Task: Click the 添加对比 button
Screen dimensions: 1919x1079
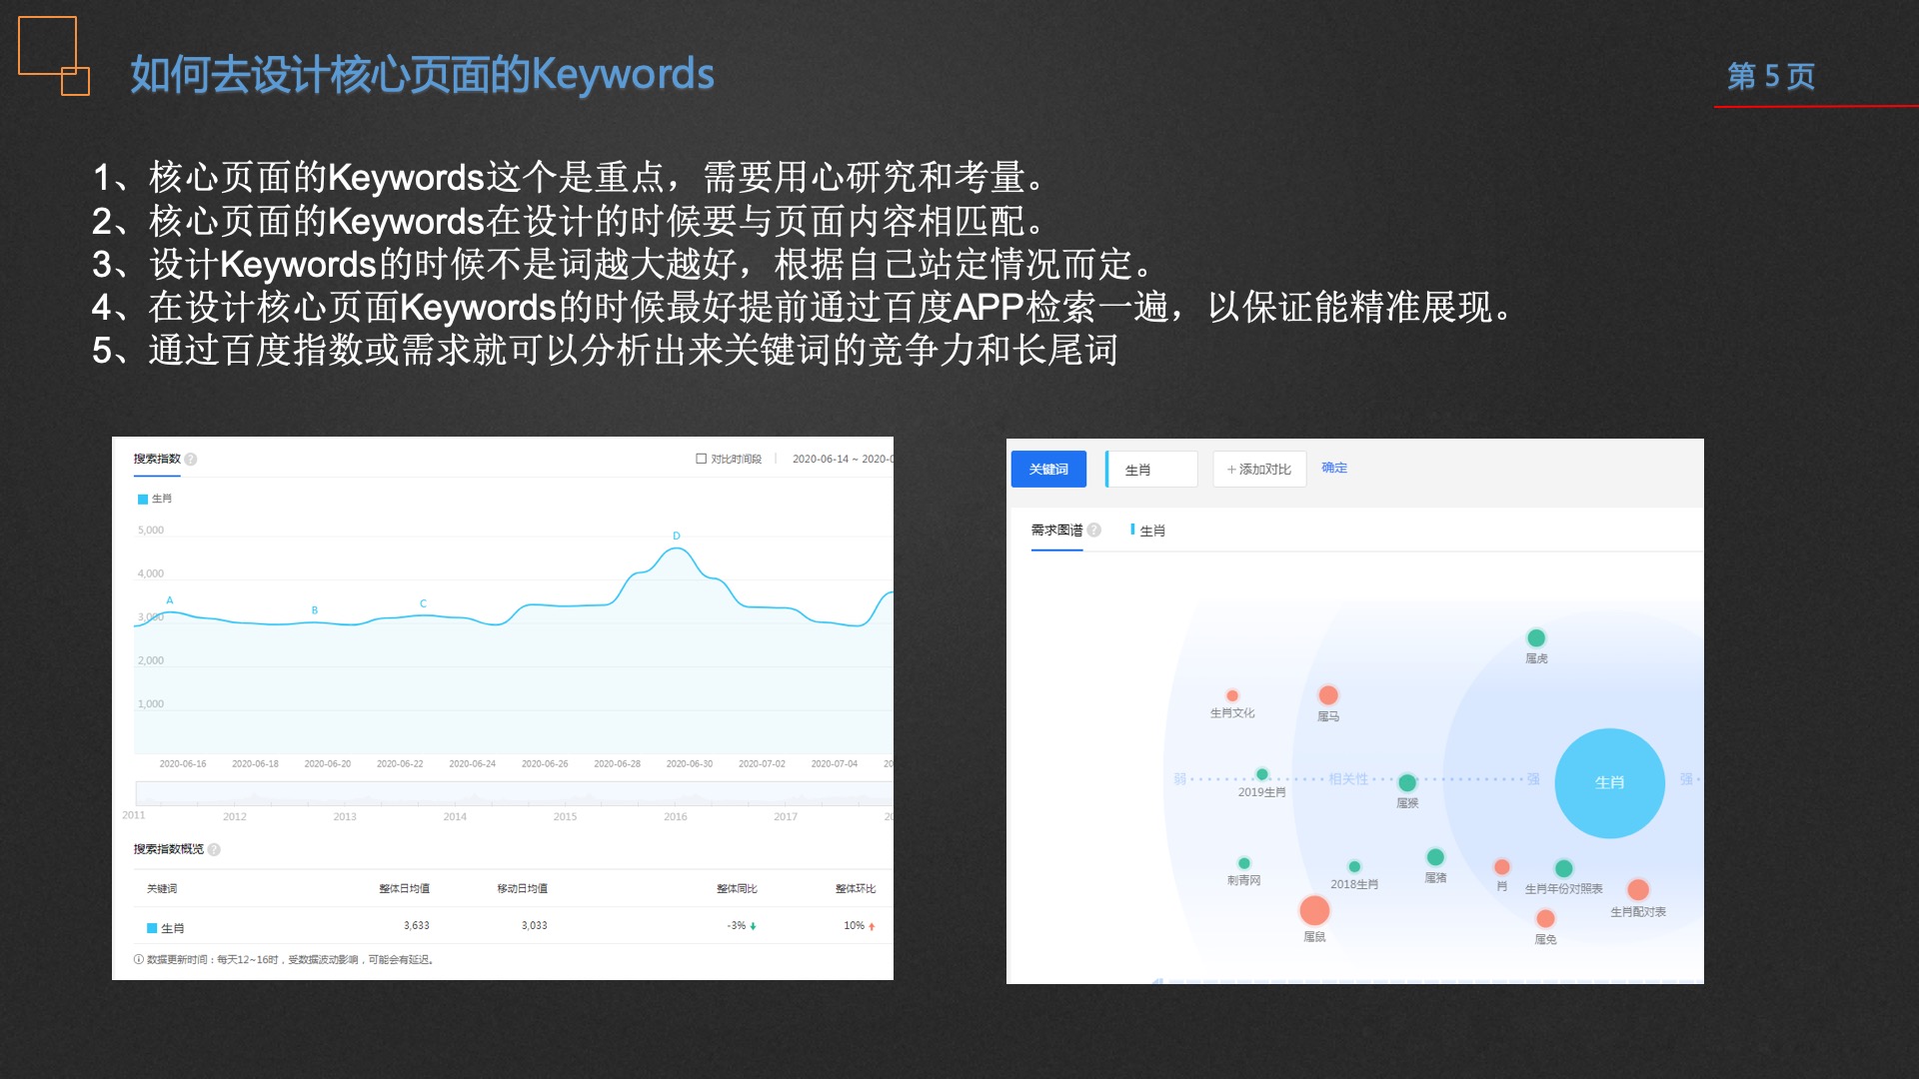Action: pos(1259,469)
